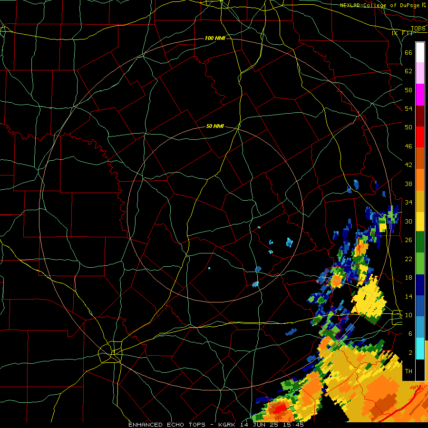
Task: Click the 'K FT' units label
Action: point(402,33)
